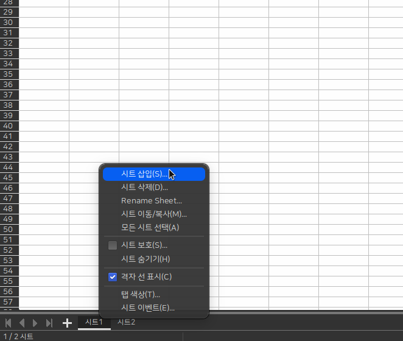403x341 pixels.
Task: Open 탭 색상(T)... color picker
Action: [140, 295]
